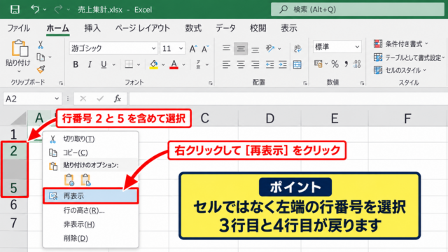
Task: Click the insert function fx button
Action: 117,99
